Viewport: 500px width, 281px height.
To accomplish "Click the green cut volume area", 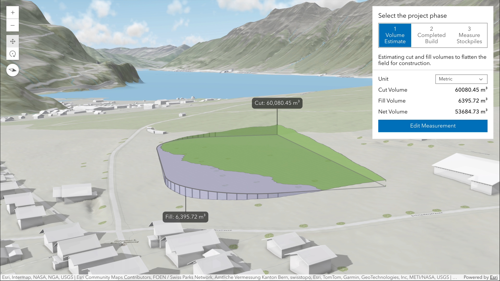I will click(x=260, y=156).
